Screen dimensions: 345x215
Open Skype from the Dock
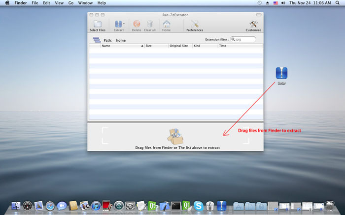199,206
